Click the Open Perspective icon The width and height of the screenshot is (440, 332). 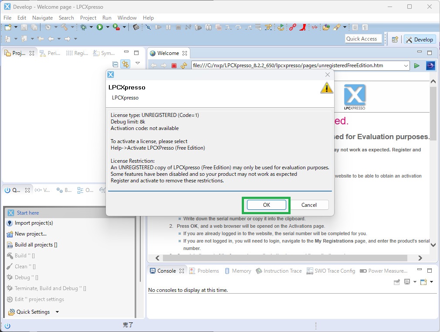click(395, 39)
